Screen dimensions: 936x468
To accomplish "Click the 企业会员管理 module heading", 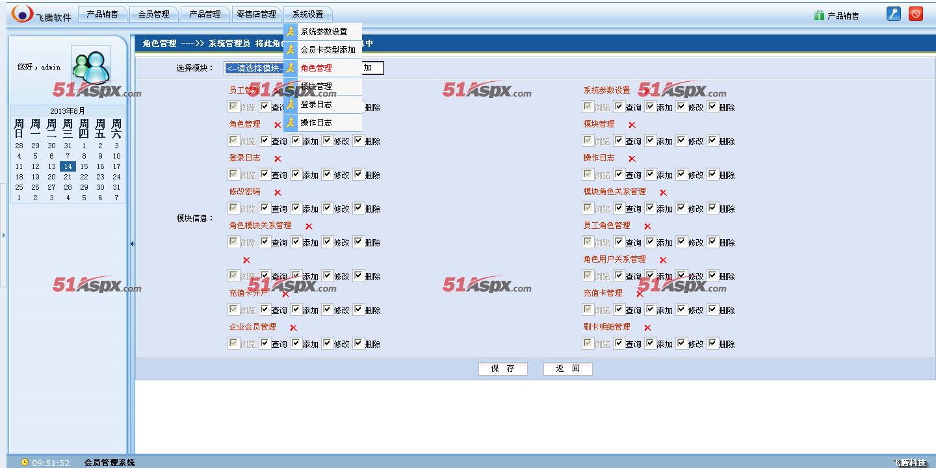I will pyautogui.click(x=252, y=327).
